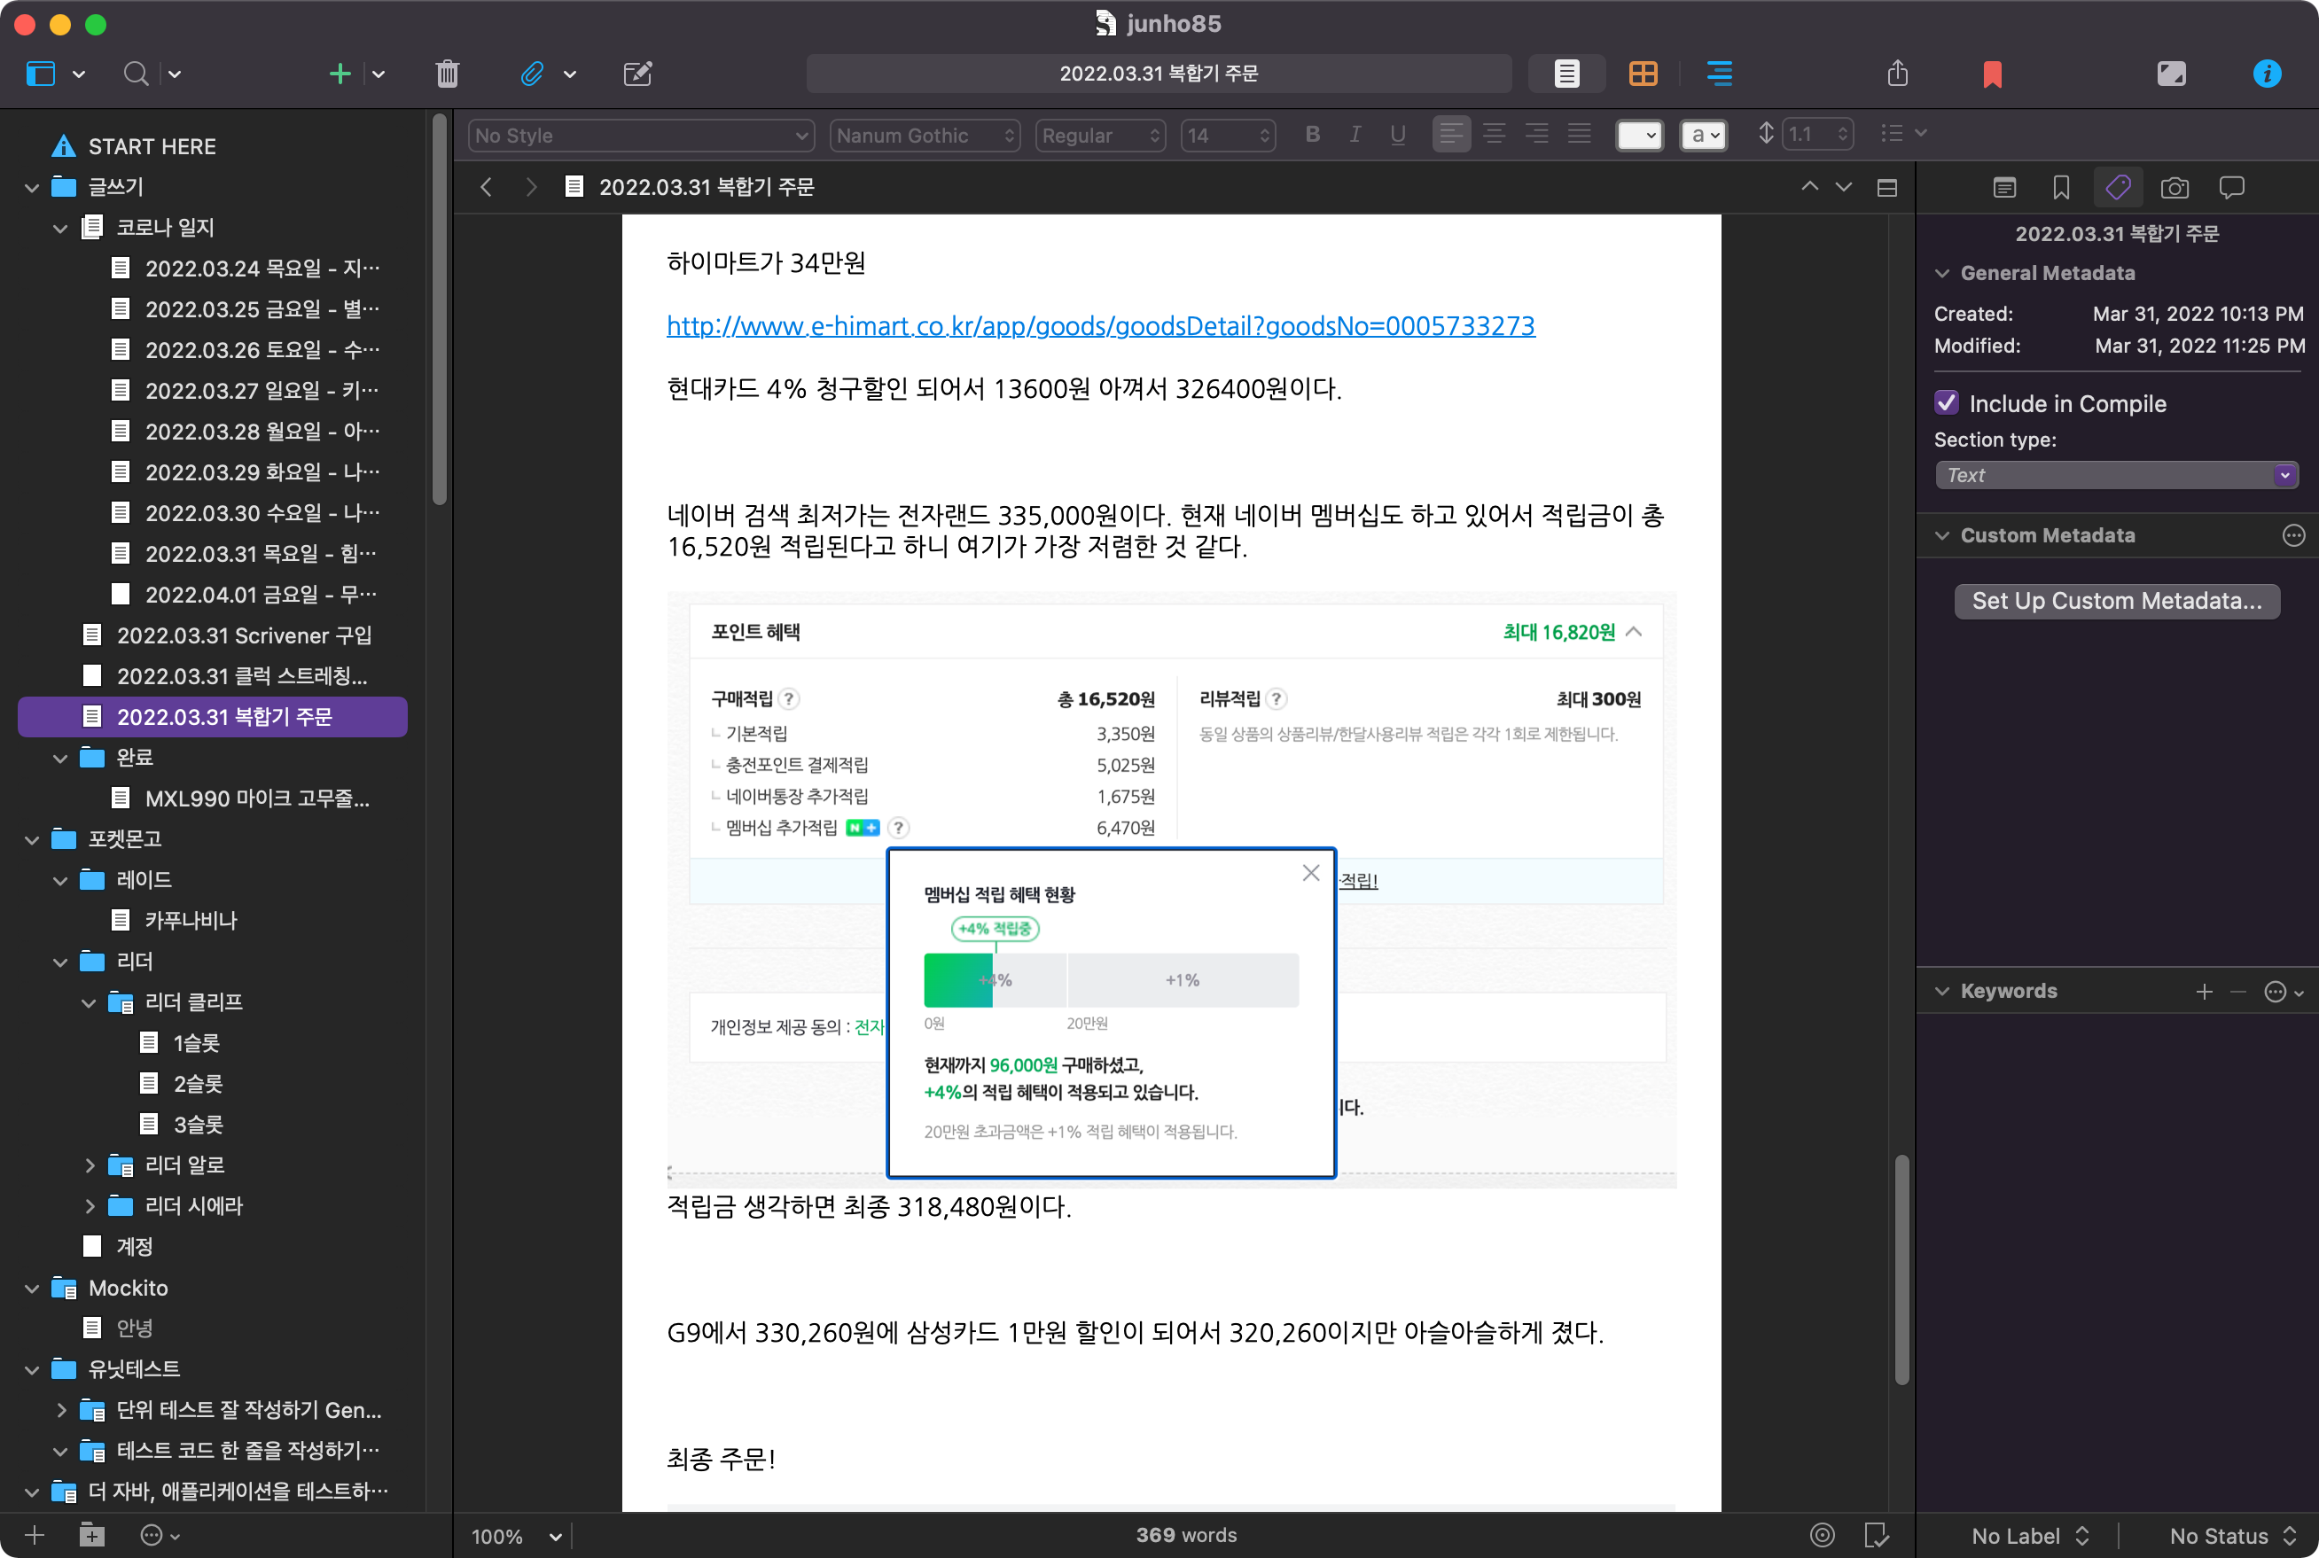2319x1558 pixels.
Task: Open the Snapshots camera tab in inspector
Action: click(2174, 188)
